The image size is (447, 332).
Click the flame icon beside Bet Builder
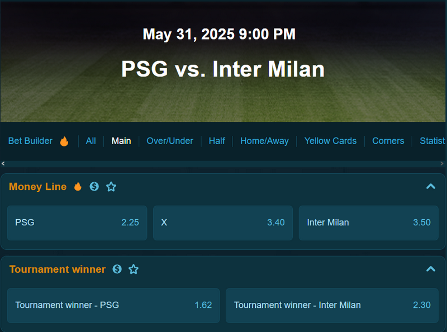coord(64,141)
